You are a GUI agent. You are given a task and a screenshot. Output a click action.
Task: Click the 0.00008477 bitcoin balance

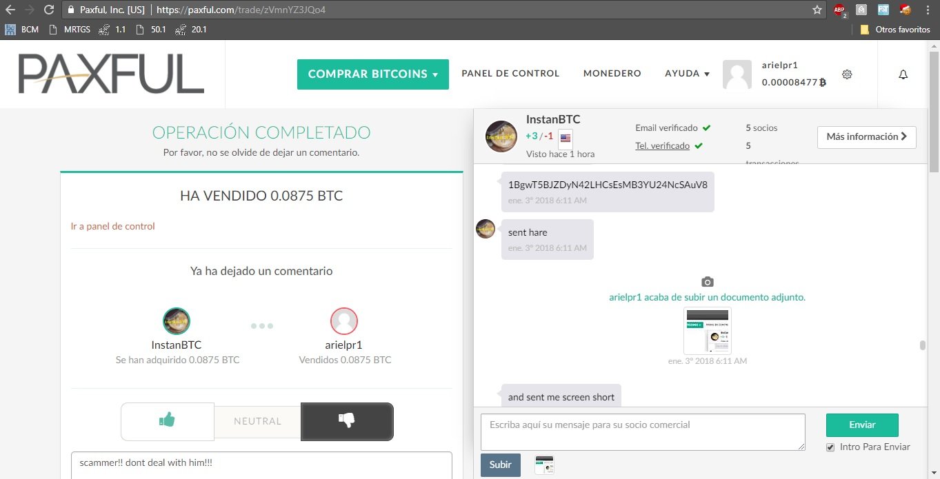[794, 82]
